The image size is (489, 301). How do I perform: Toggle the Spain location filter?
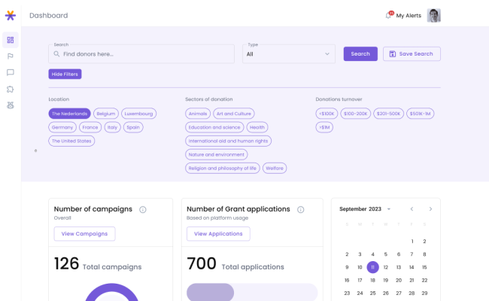[133, 127]
